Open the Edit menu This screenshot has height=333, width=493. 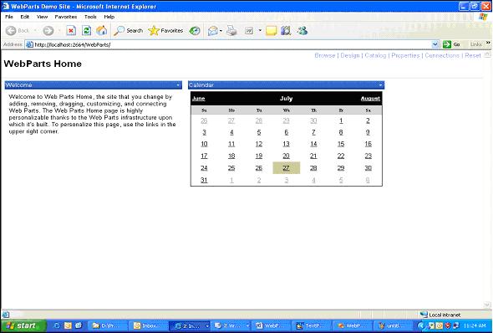(x=25, y=17)
